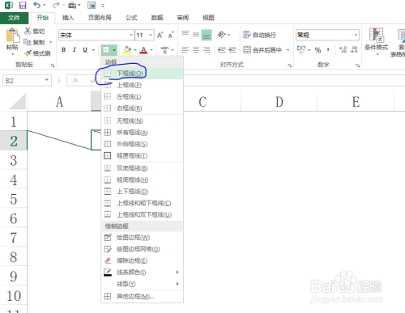
Task: Select 无框线(N) no border option
Action: [x=143, y=121]
